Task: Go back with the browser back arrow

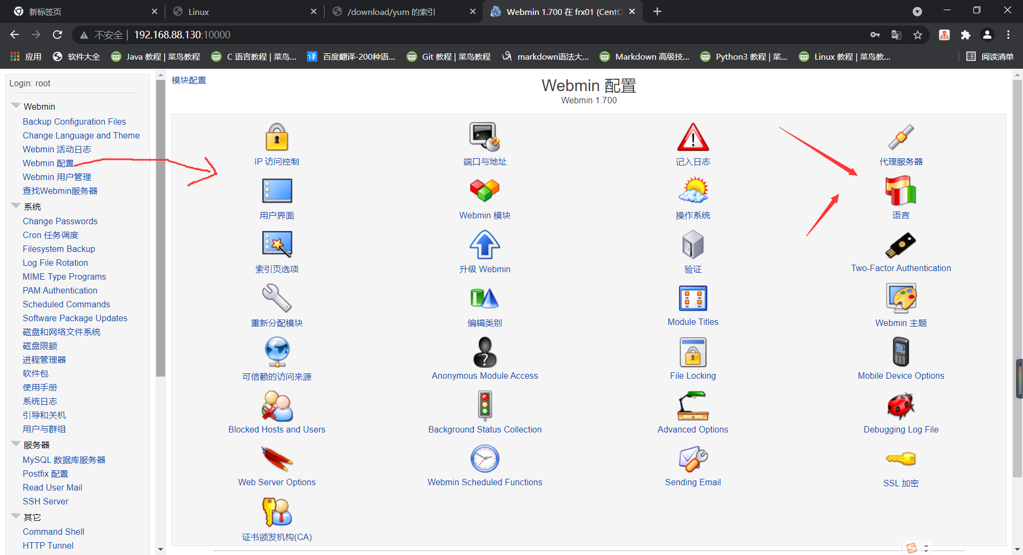Action: point(14,35)
